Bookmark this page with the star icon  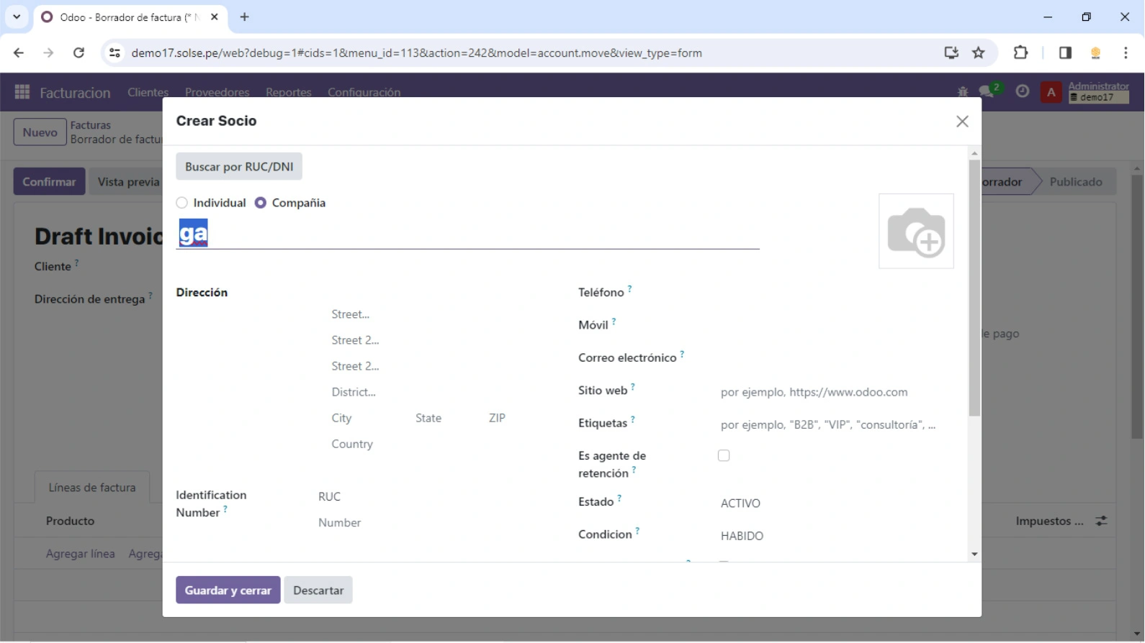[978, 53]
